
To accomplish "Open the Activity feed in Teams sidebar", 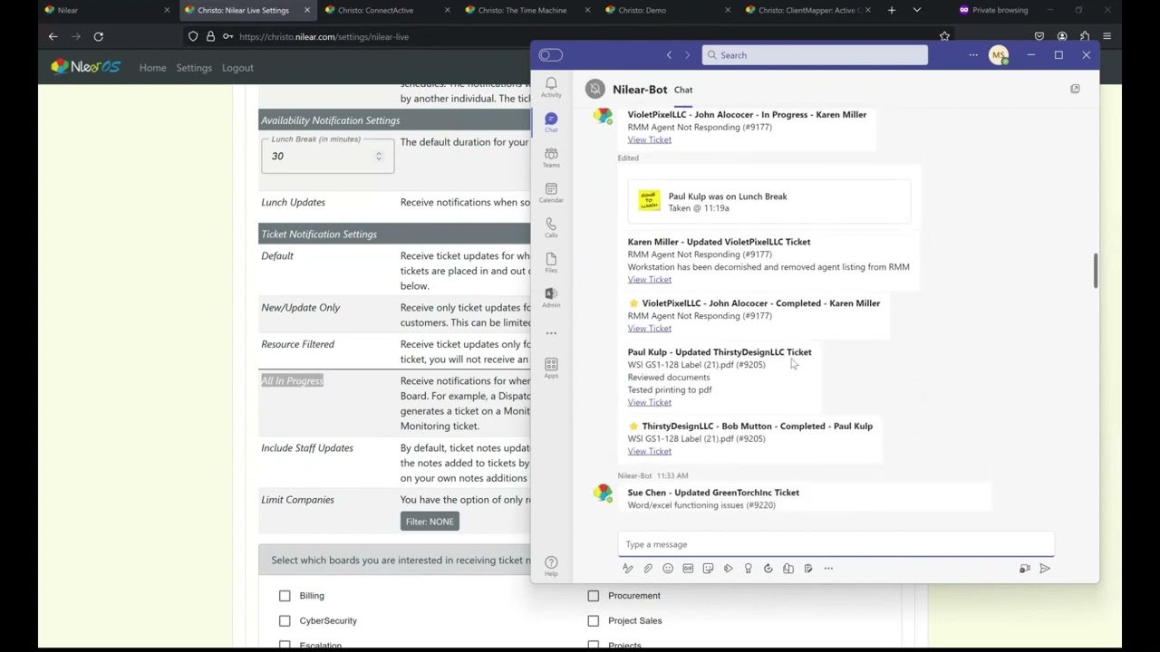I will (551, 87).
